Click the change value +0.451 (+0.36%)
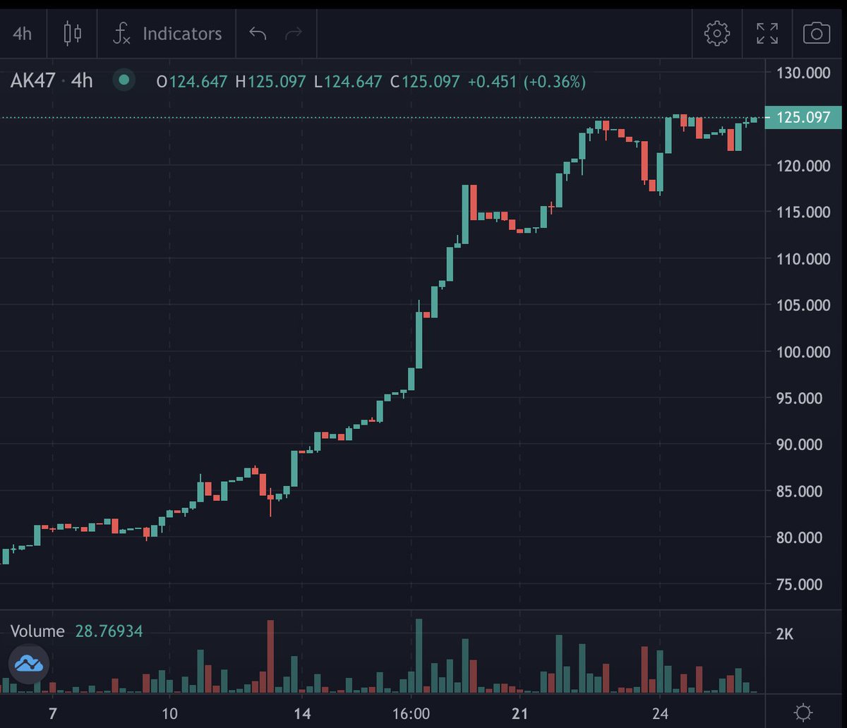This screenshot has width=847, height=728. 527,82
